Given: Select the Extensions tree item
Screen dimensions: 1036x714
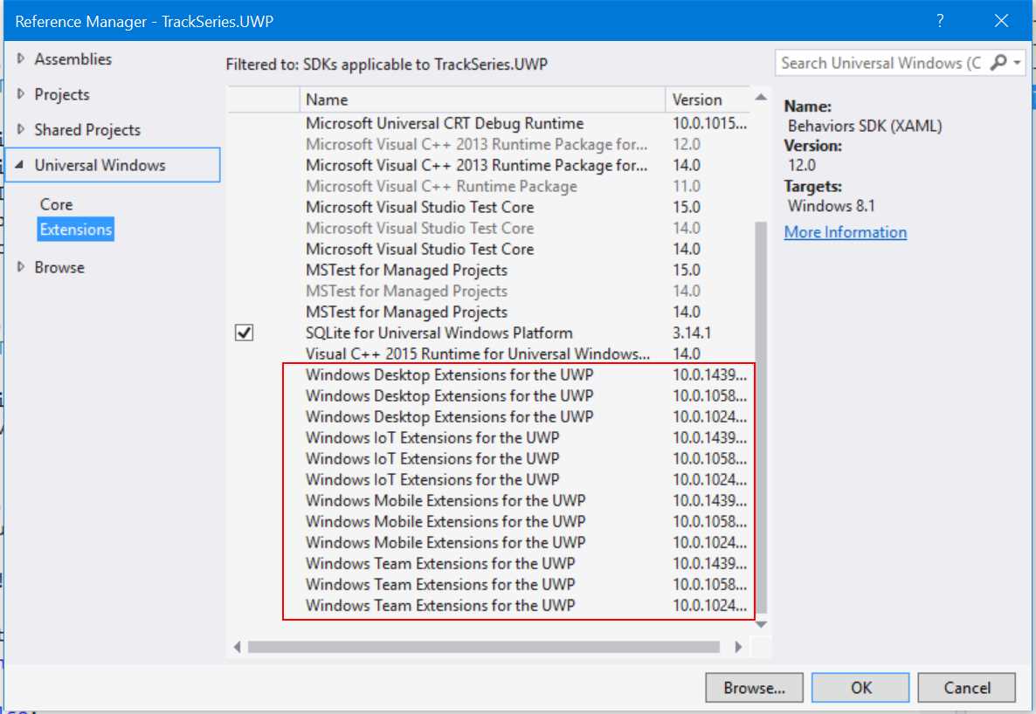Looking at the screenshot, I should pos(75,229).
